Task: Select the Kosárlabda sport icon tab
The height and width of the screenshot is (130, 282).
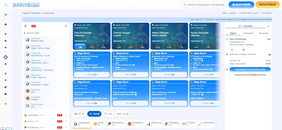Action: [136, 124]
